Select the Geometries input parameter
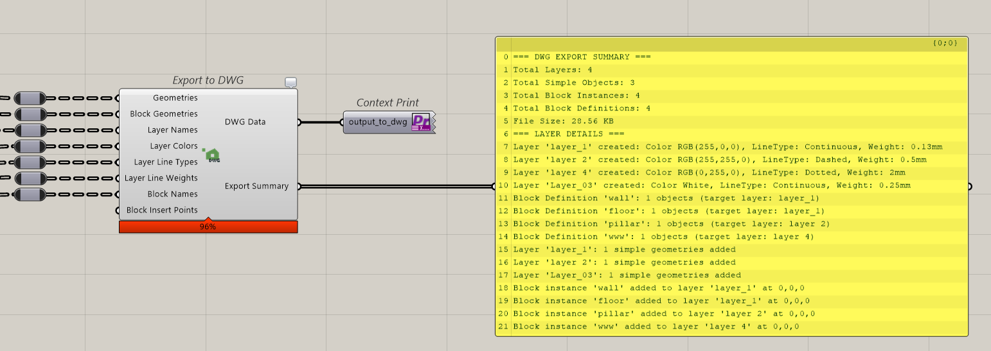The width and height of the screenshot is (991, 351). pyautogui.click(x=175, y=98)
